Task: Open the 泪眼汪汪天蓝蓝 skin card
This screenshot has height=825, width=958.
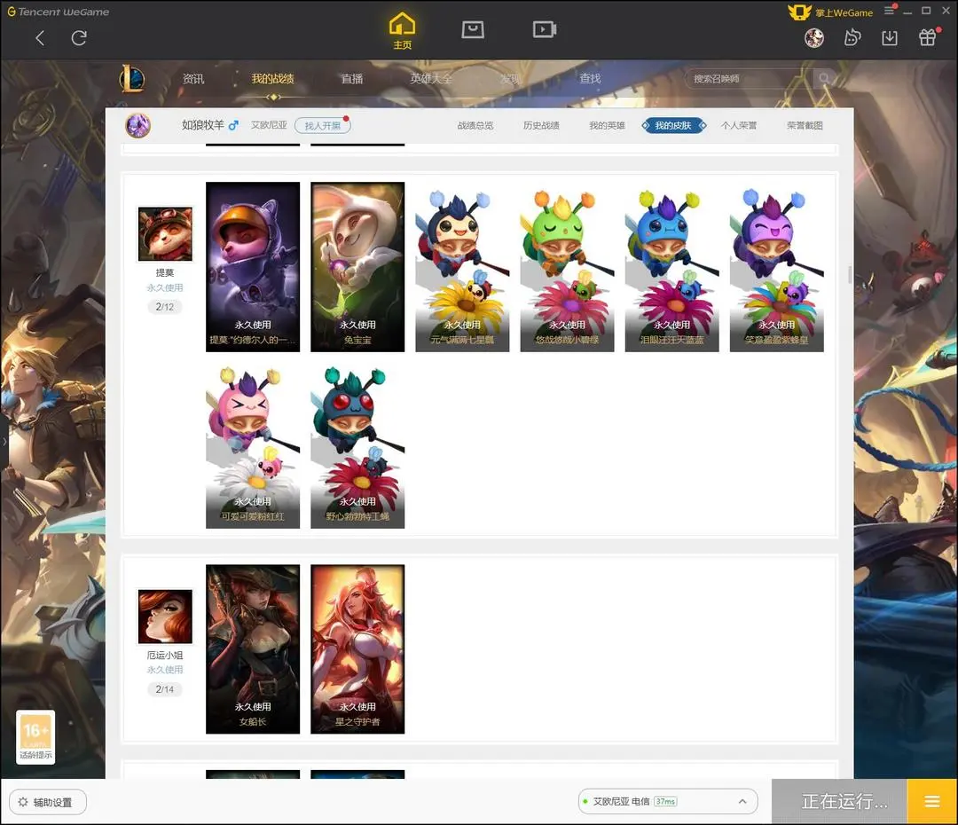Action: pos(672,267)
